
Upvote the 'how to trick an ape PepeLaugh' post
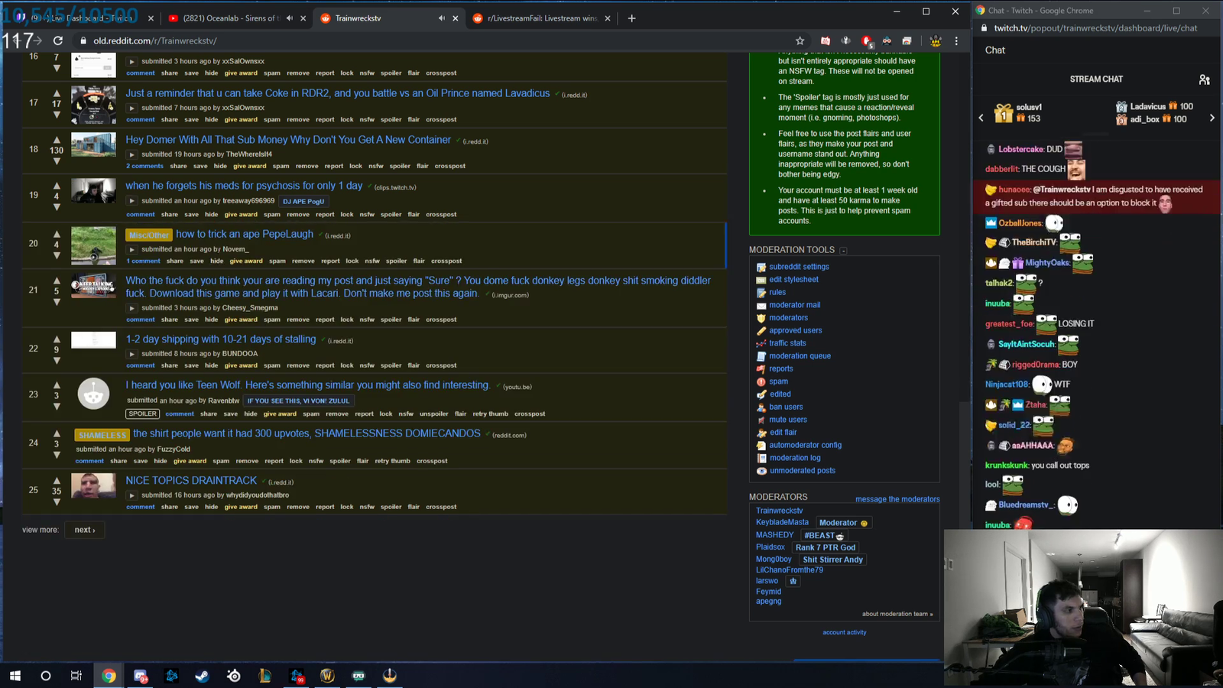(57, 235)
